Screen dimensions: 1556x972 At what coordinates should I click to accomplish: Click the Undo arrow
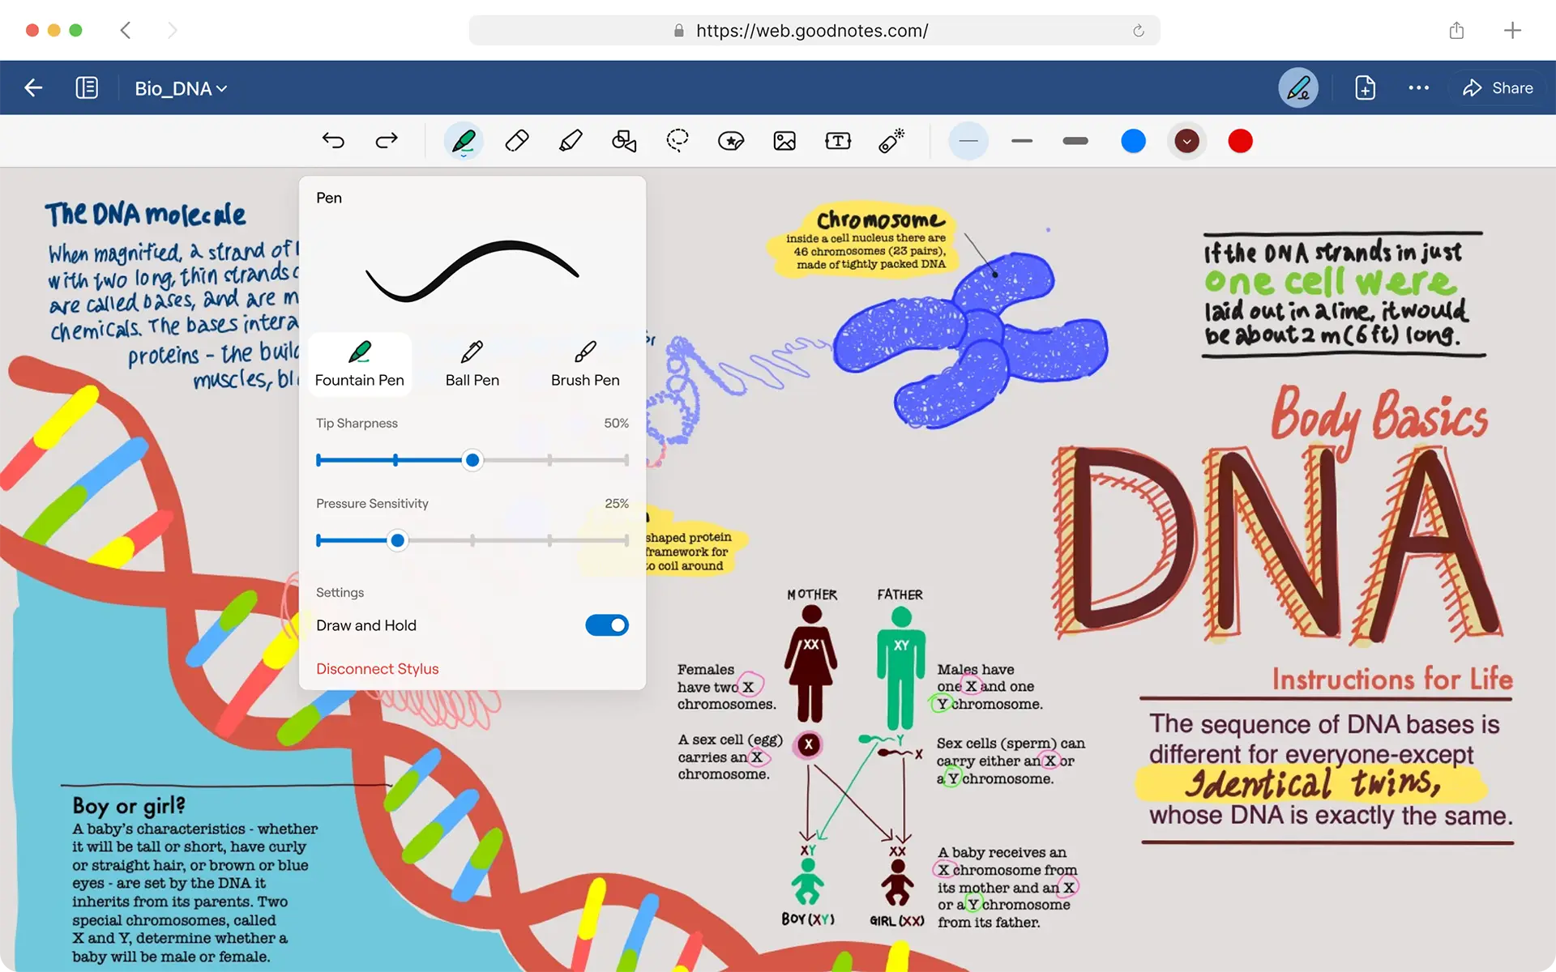tap(333, 141)
